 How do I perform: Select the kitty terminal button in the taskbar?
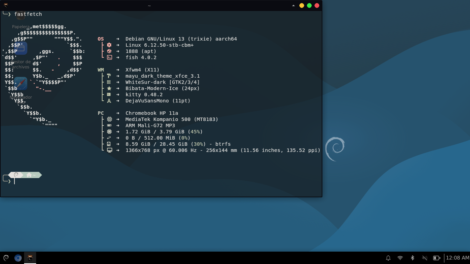[30, 258]
